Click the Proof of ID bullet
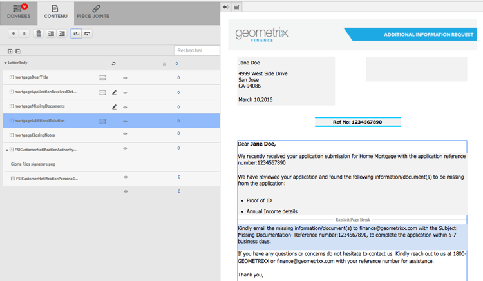 tap(259, 200)
